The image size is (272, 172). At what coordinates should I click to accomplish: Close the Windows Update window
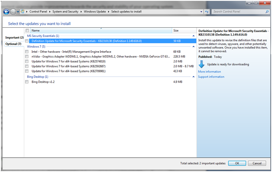(x=265, y=3)
